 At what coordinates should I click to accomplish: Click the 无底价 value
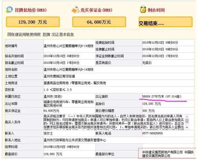click(x=147, y=63)
